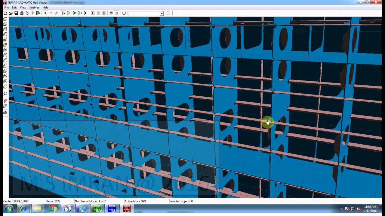Click the crossed-arrows bracket toolbar icon
This screenshot has height=216, width=385.
tap(103, 13)
